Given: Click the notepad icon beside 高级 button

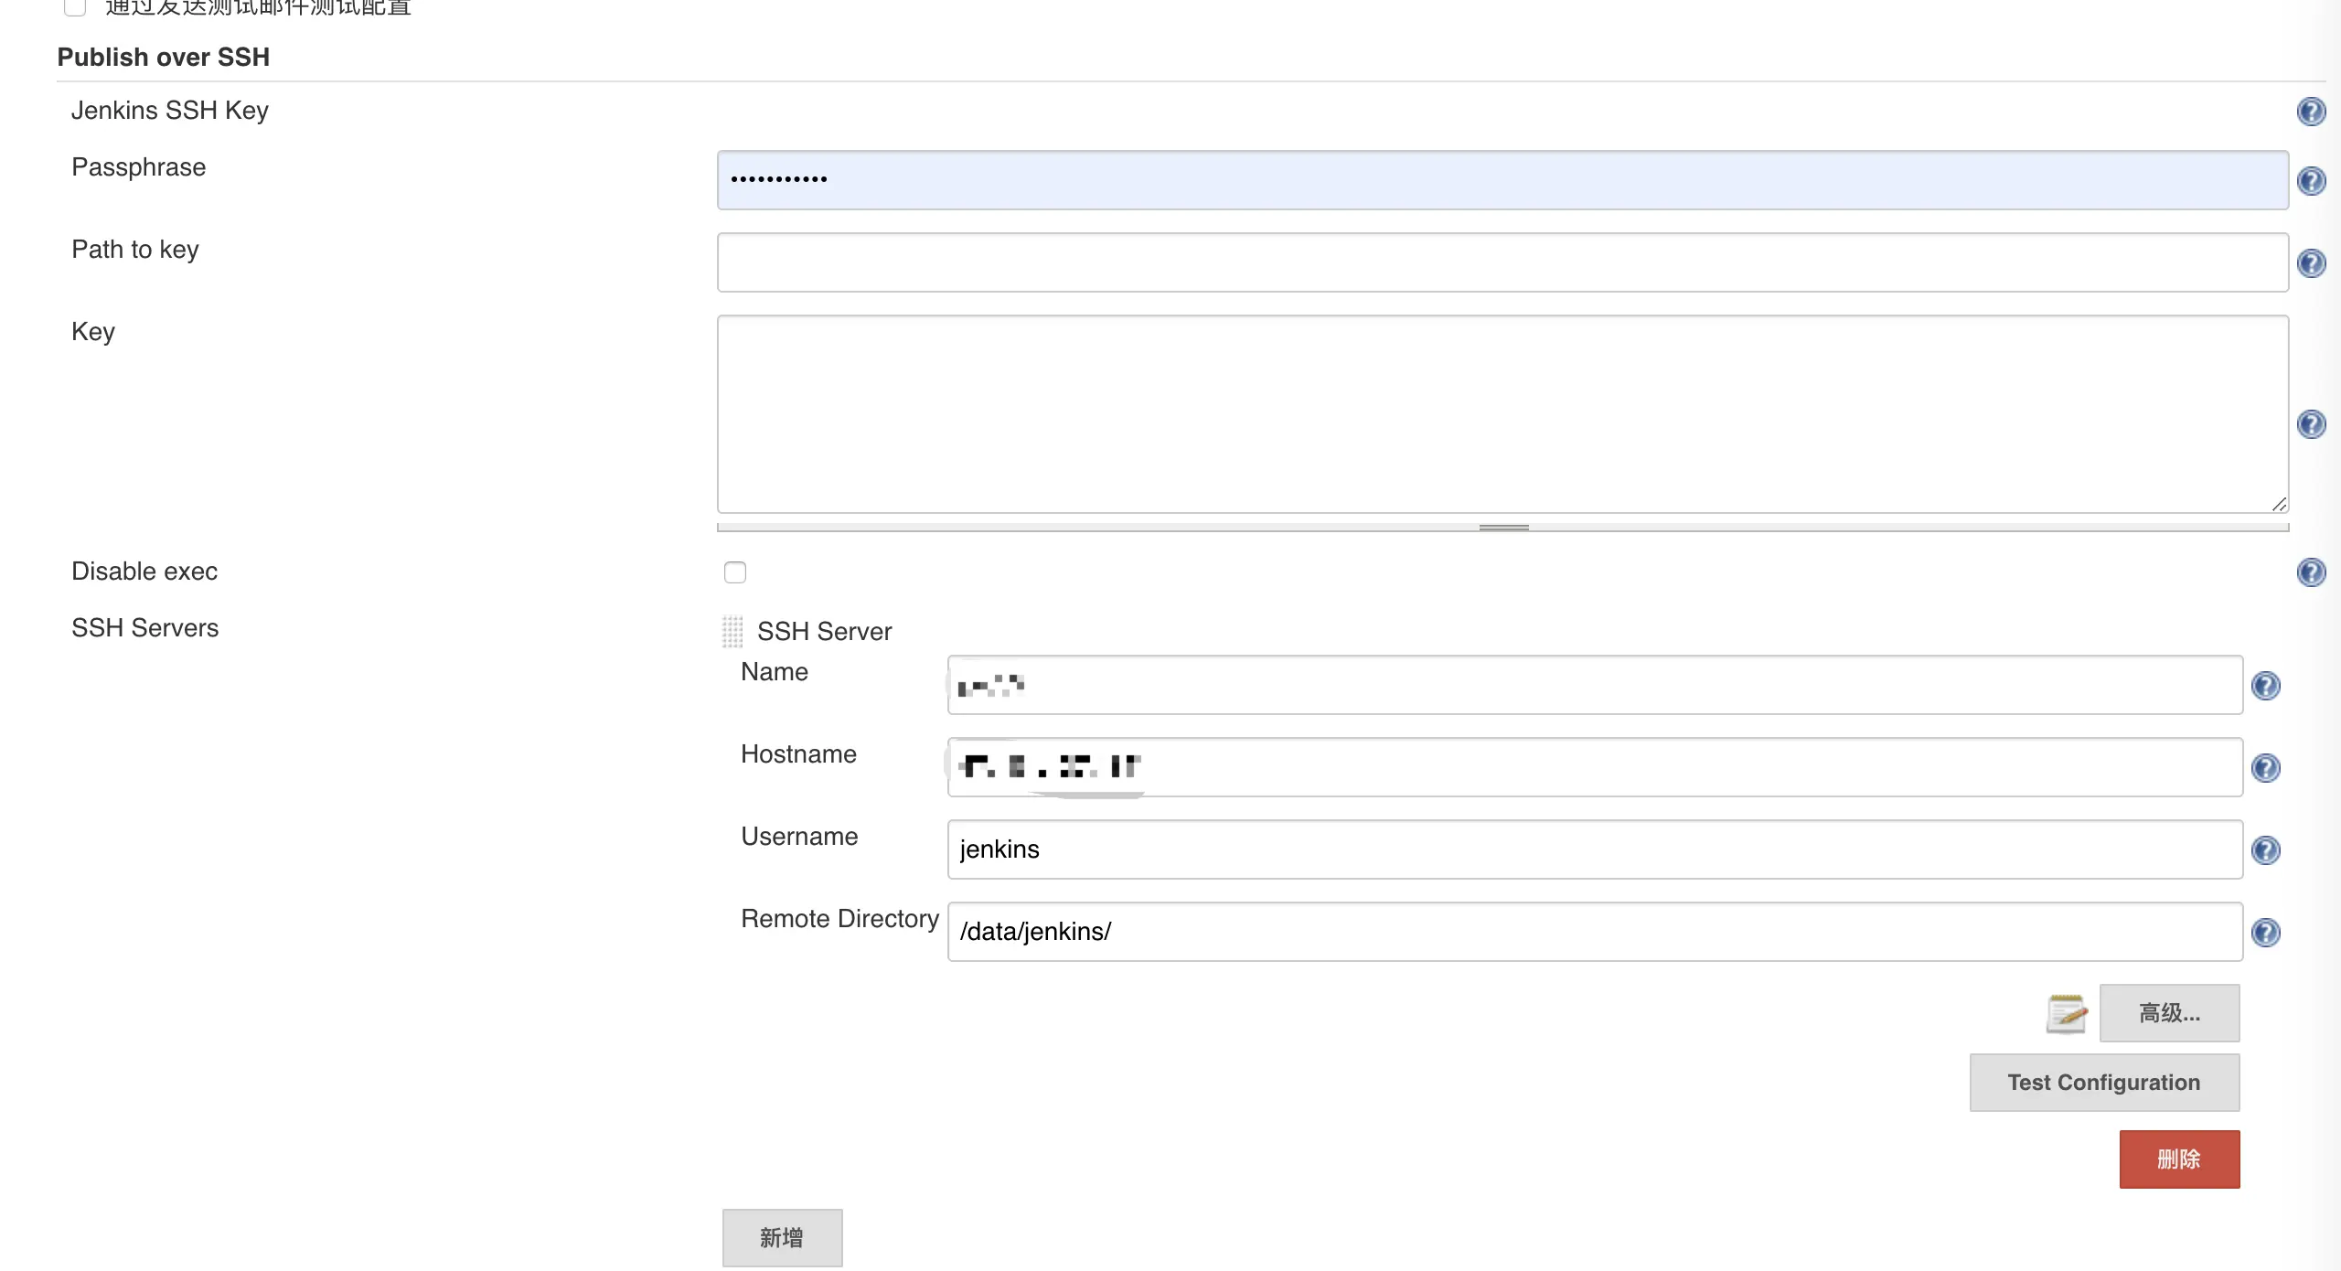Looking at the screenshot, I should click(x=2066, y=1013).
